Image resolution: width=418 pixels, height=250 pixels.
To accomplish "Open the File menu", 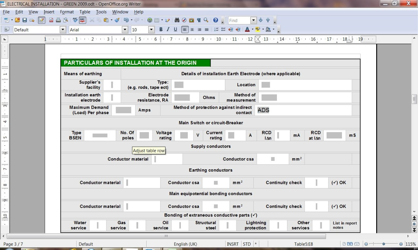I will [6, 12].
